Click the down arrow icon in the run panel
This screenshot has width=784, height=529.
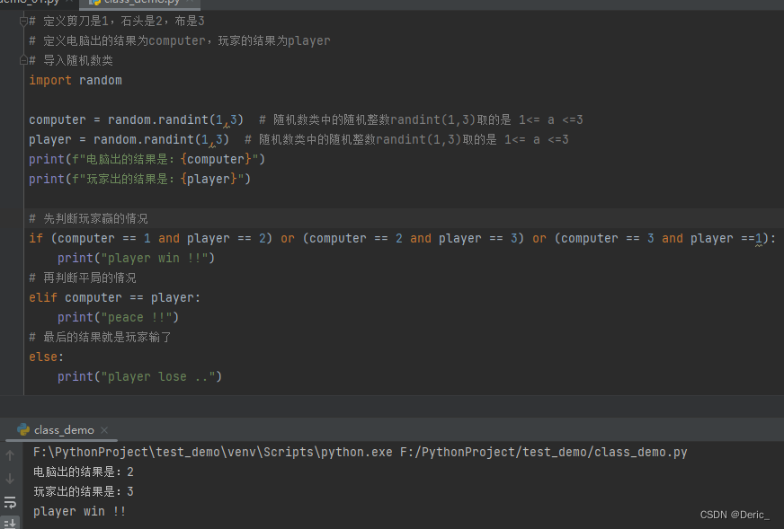pos(10,477)
